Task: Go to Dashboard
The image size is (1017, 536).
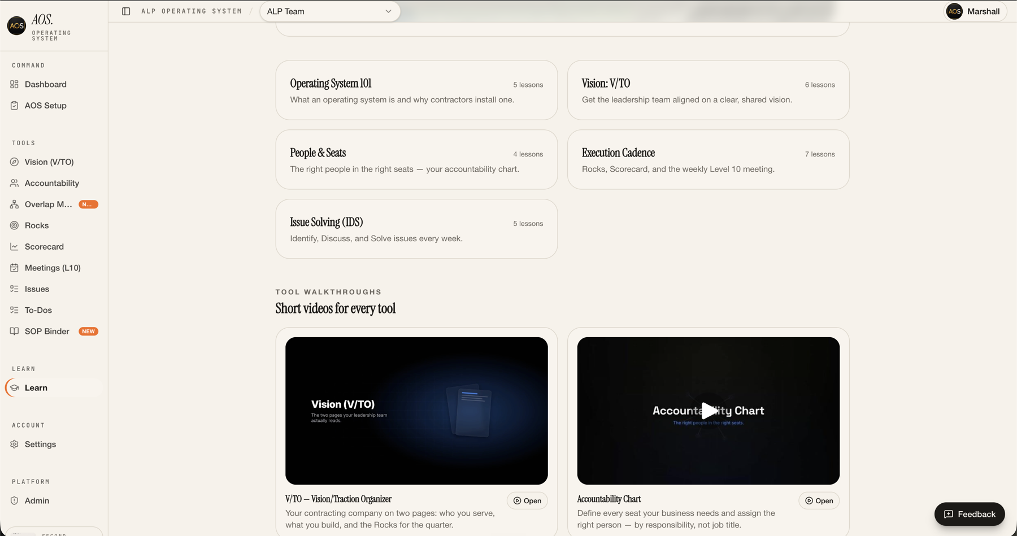Action: click(54, 84)
